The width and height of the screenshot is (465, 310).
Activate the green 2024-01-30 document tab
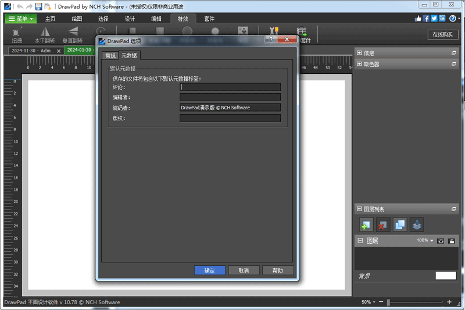tap(79, 50)
